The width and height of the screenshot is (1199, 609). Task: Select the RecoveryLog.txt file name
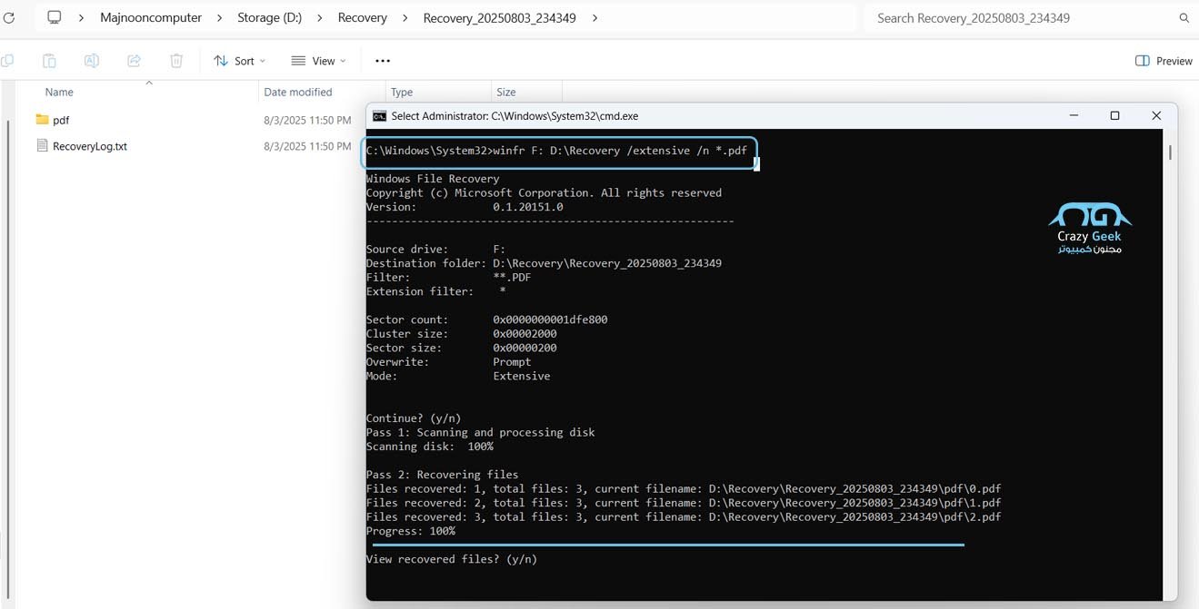point(90,146)
